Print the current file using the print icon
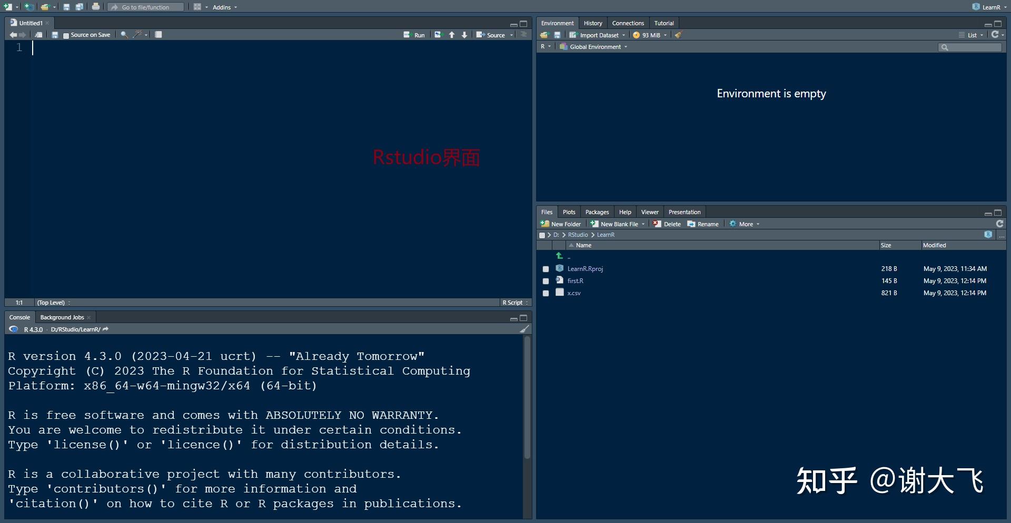1011x523 pixels. pos(96,7)
